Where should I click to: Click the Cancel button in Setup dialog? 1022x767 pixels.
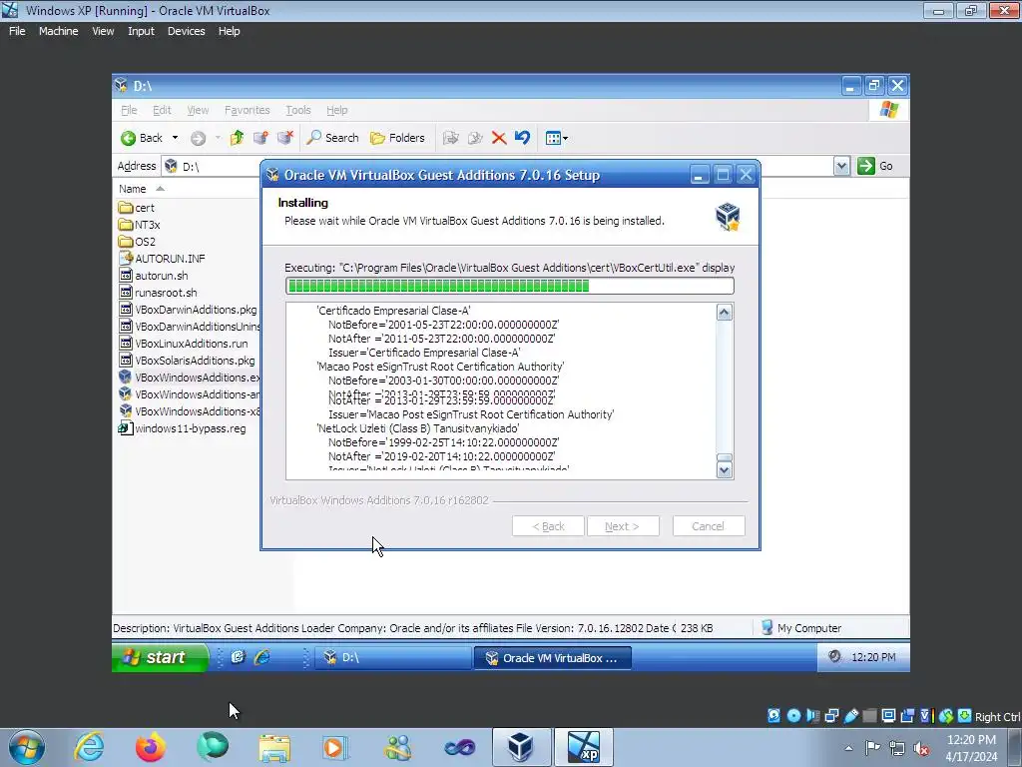point(709,525)
